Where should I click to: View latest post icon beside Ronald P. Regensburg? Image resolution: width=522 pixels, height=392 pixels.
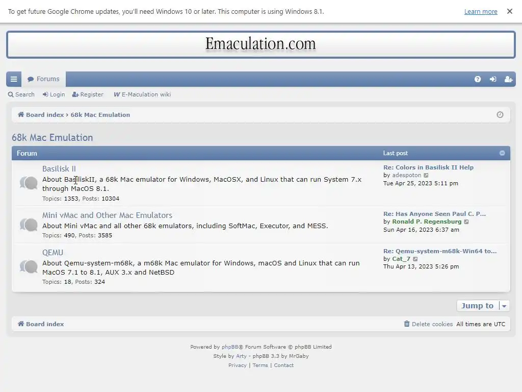pos(466,222)
